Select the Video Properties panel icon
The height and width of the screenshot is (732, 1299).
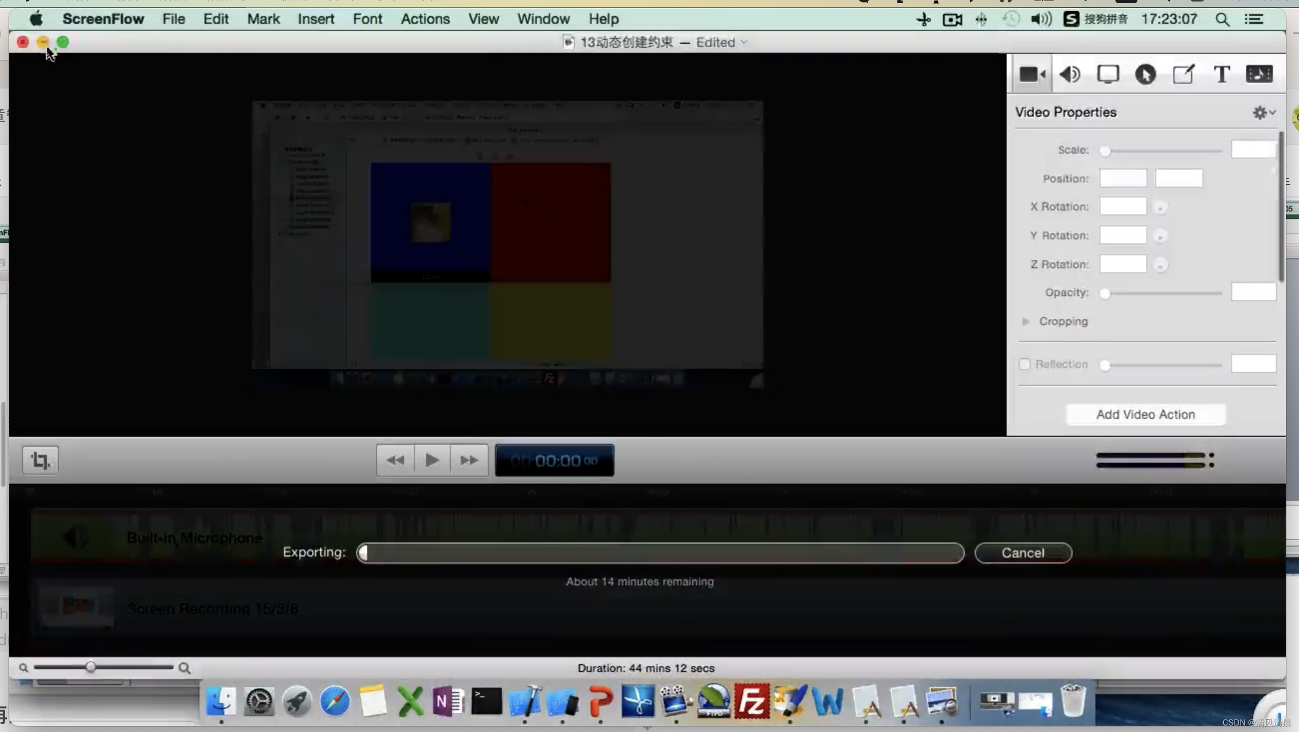click(1031, 74)
